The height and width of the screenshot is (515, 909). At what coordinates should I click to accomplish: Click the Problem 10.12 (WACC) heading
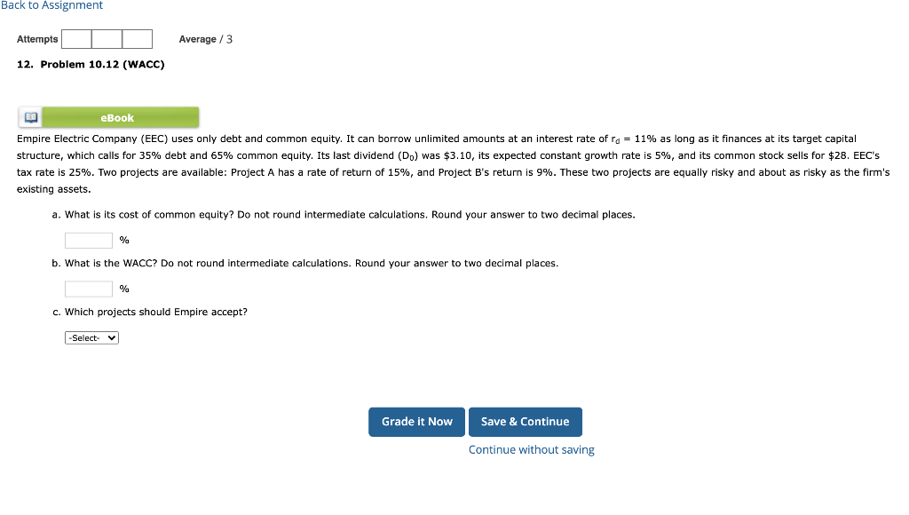pyautogui.click(x=91, y=63)
